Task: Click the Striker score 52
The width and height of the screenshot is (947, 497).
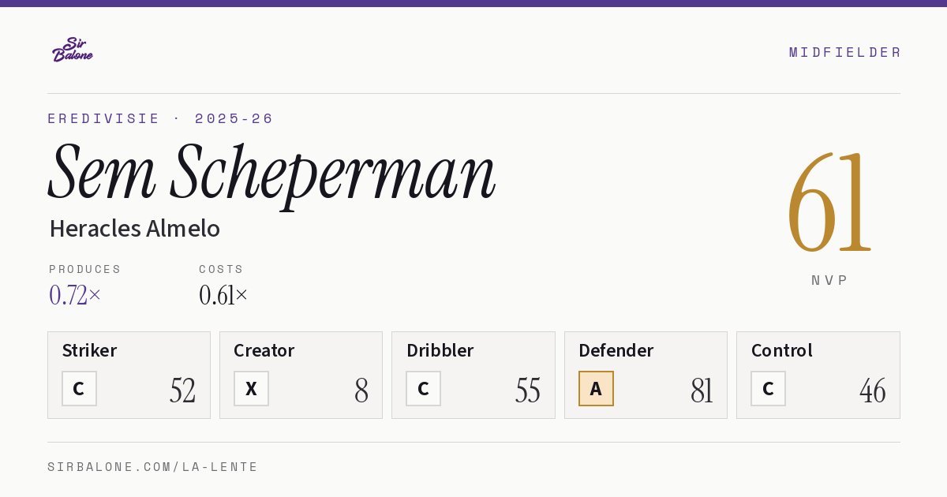Action: (x=182, y=390)
